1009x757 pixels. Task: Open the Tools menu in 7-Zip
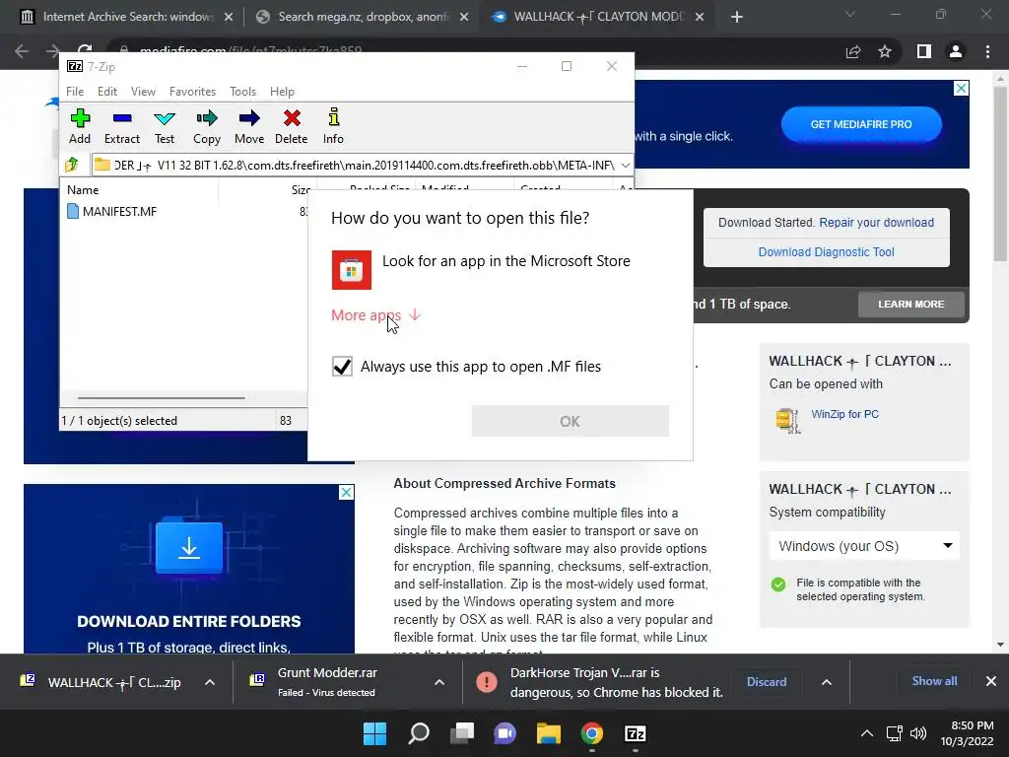[x=242, y=92]
